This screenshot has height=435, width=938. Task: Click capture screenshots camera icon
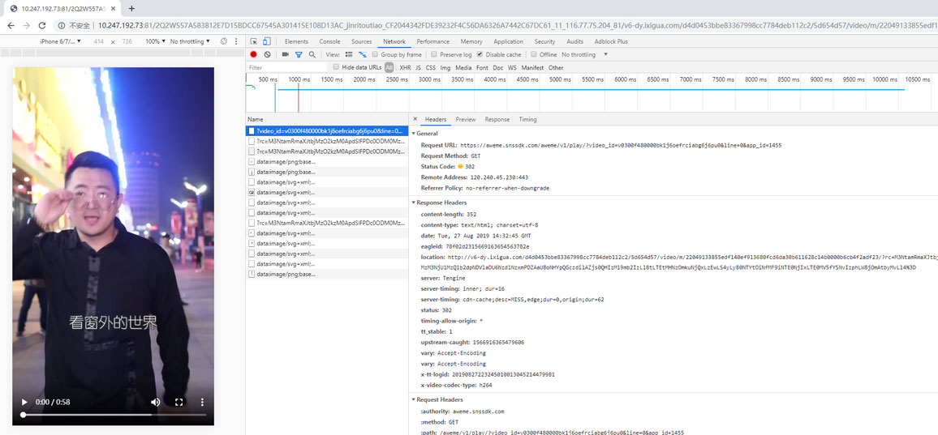click(x=285, y=54)
